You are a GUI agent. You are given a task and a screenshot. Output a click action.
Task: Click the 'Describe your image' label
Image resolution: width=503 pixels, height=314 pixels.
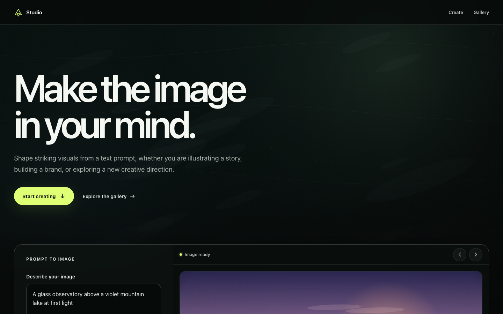[51, 277]
